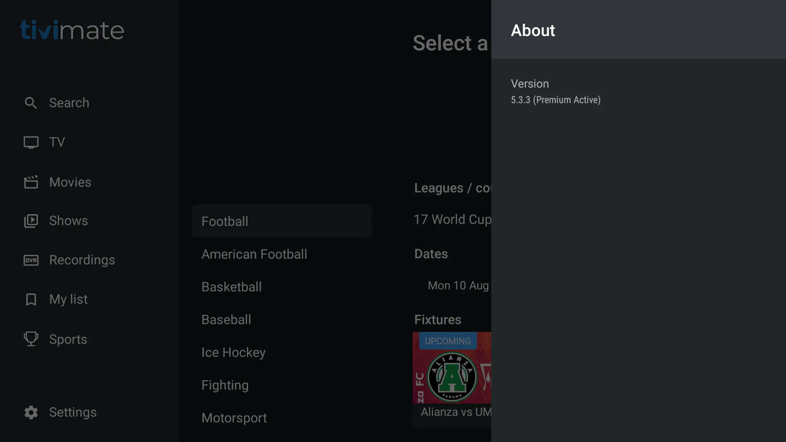This screenshot has width=786, height=442.
Task: Click the tivimate logo
Action: (x=72, y=30)
